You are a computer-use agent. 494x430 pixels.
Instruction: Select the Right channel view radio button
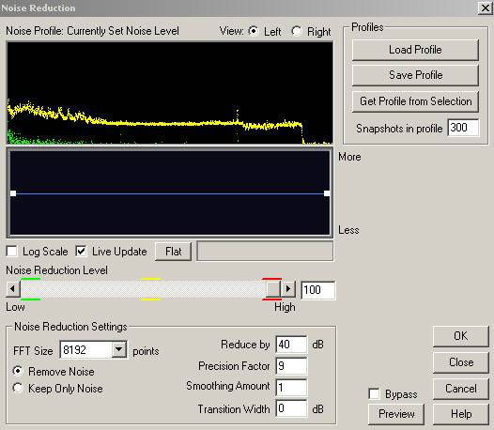pyautogui.click(x=297, y=31)
